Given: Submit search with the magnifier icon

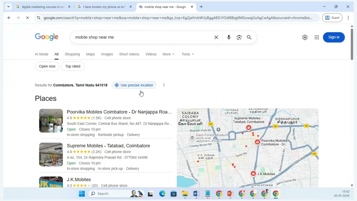Looking at the screenshot, I should pos(249,37).
